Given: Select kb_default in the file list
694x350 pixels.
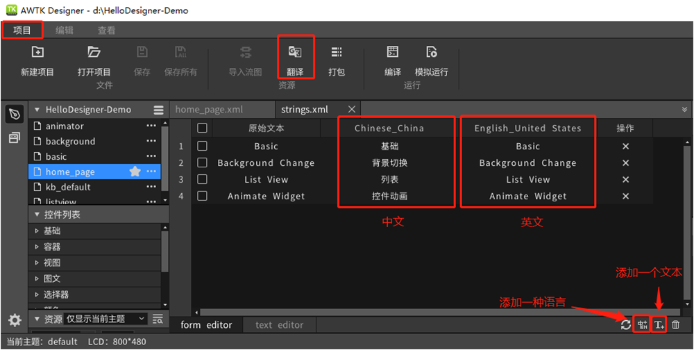Looking at the screenshot, I should [94, 187].
